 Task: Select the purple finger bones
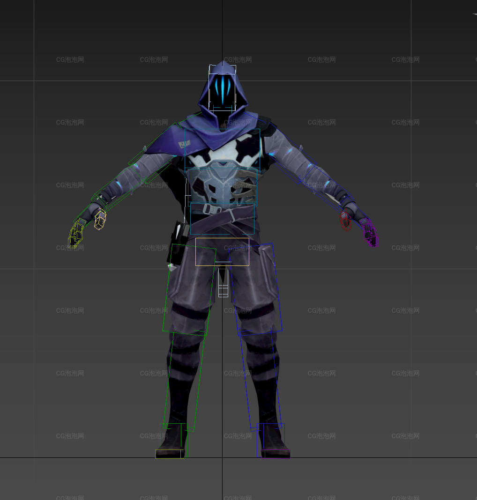370,233
